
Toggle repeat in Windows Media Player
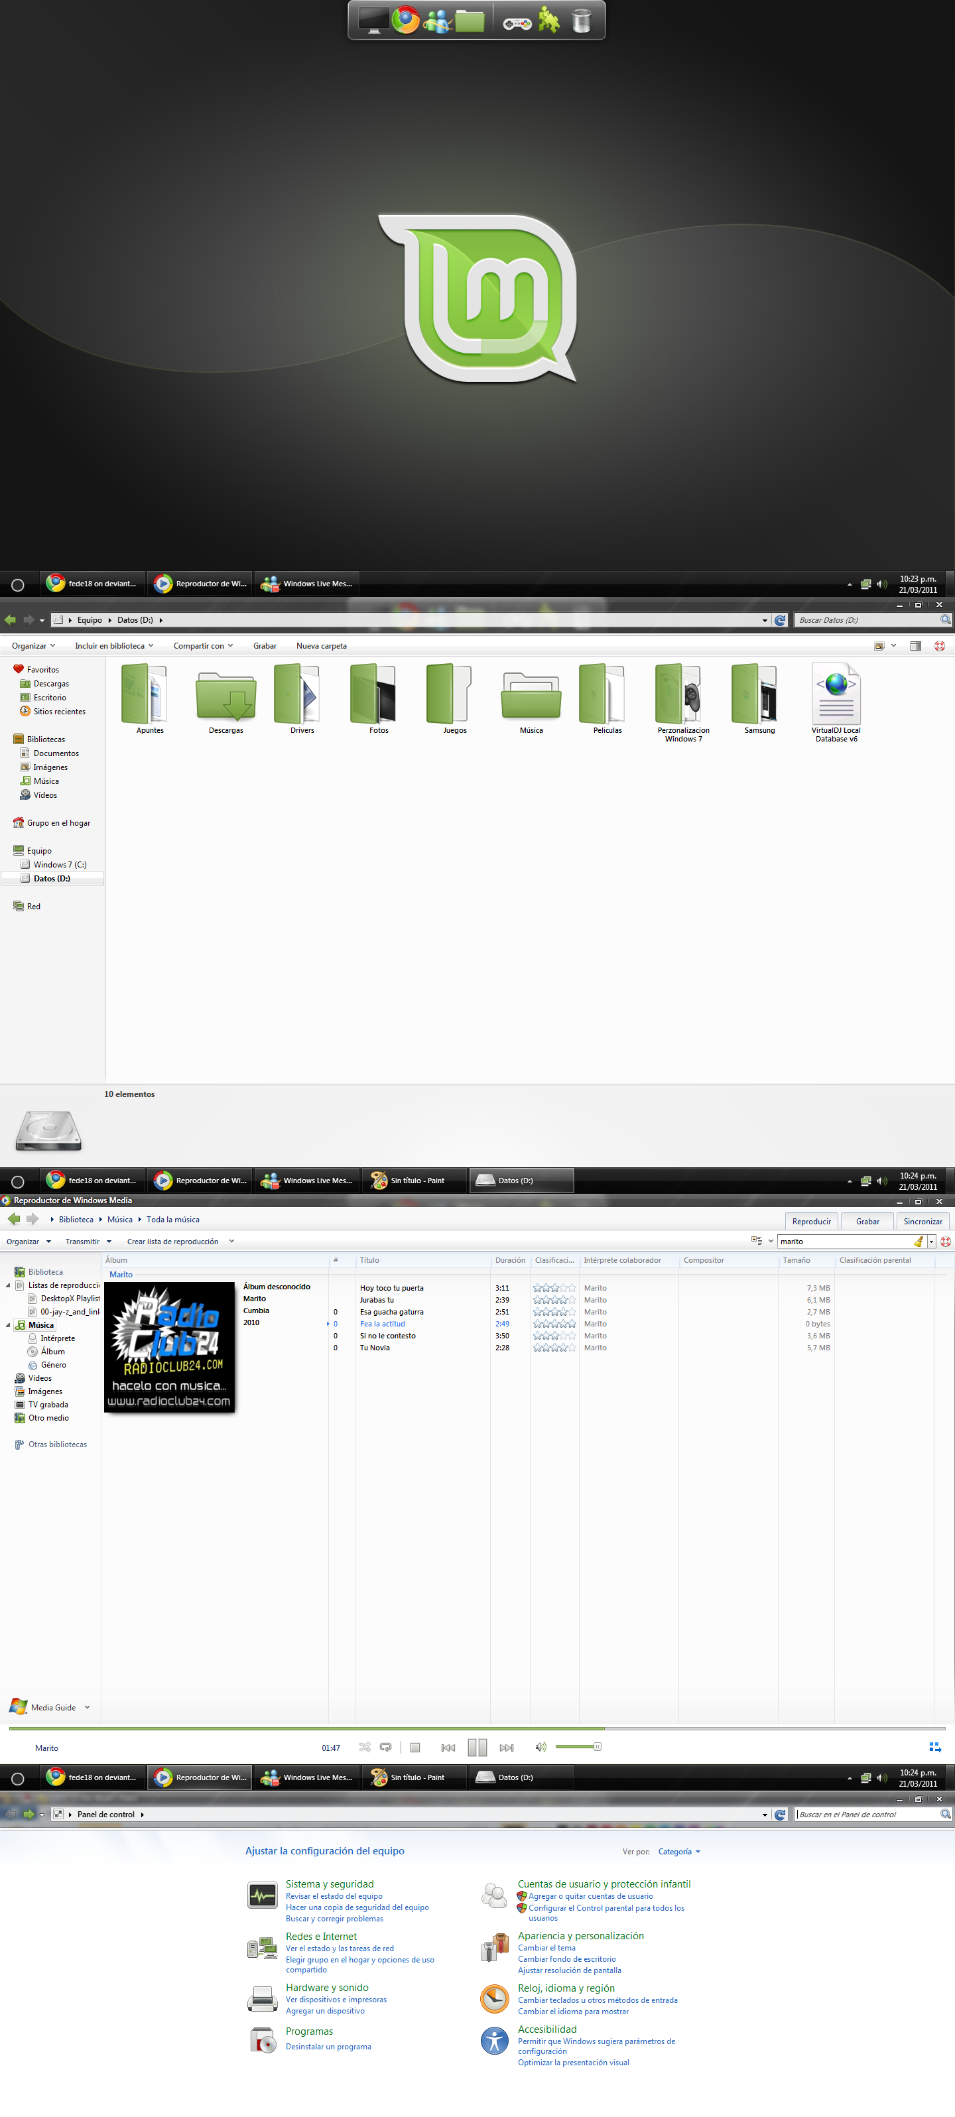(385, 1747)
